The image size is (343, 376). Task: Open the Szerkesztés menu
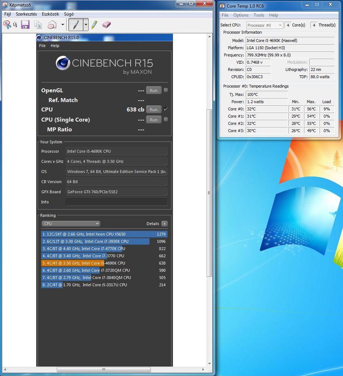point(26,14)
